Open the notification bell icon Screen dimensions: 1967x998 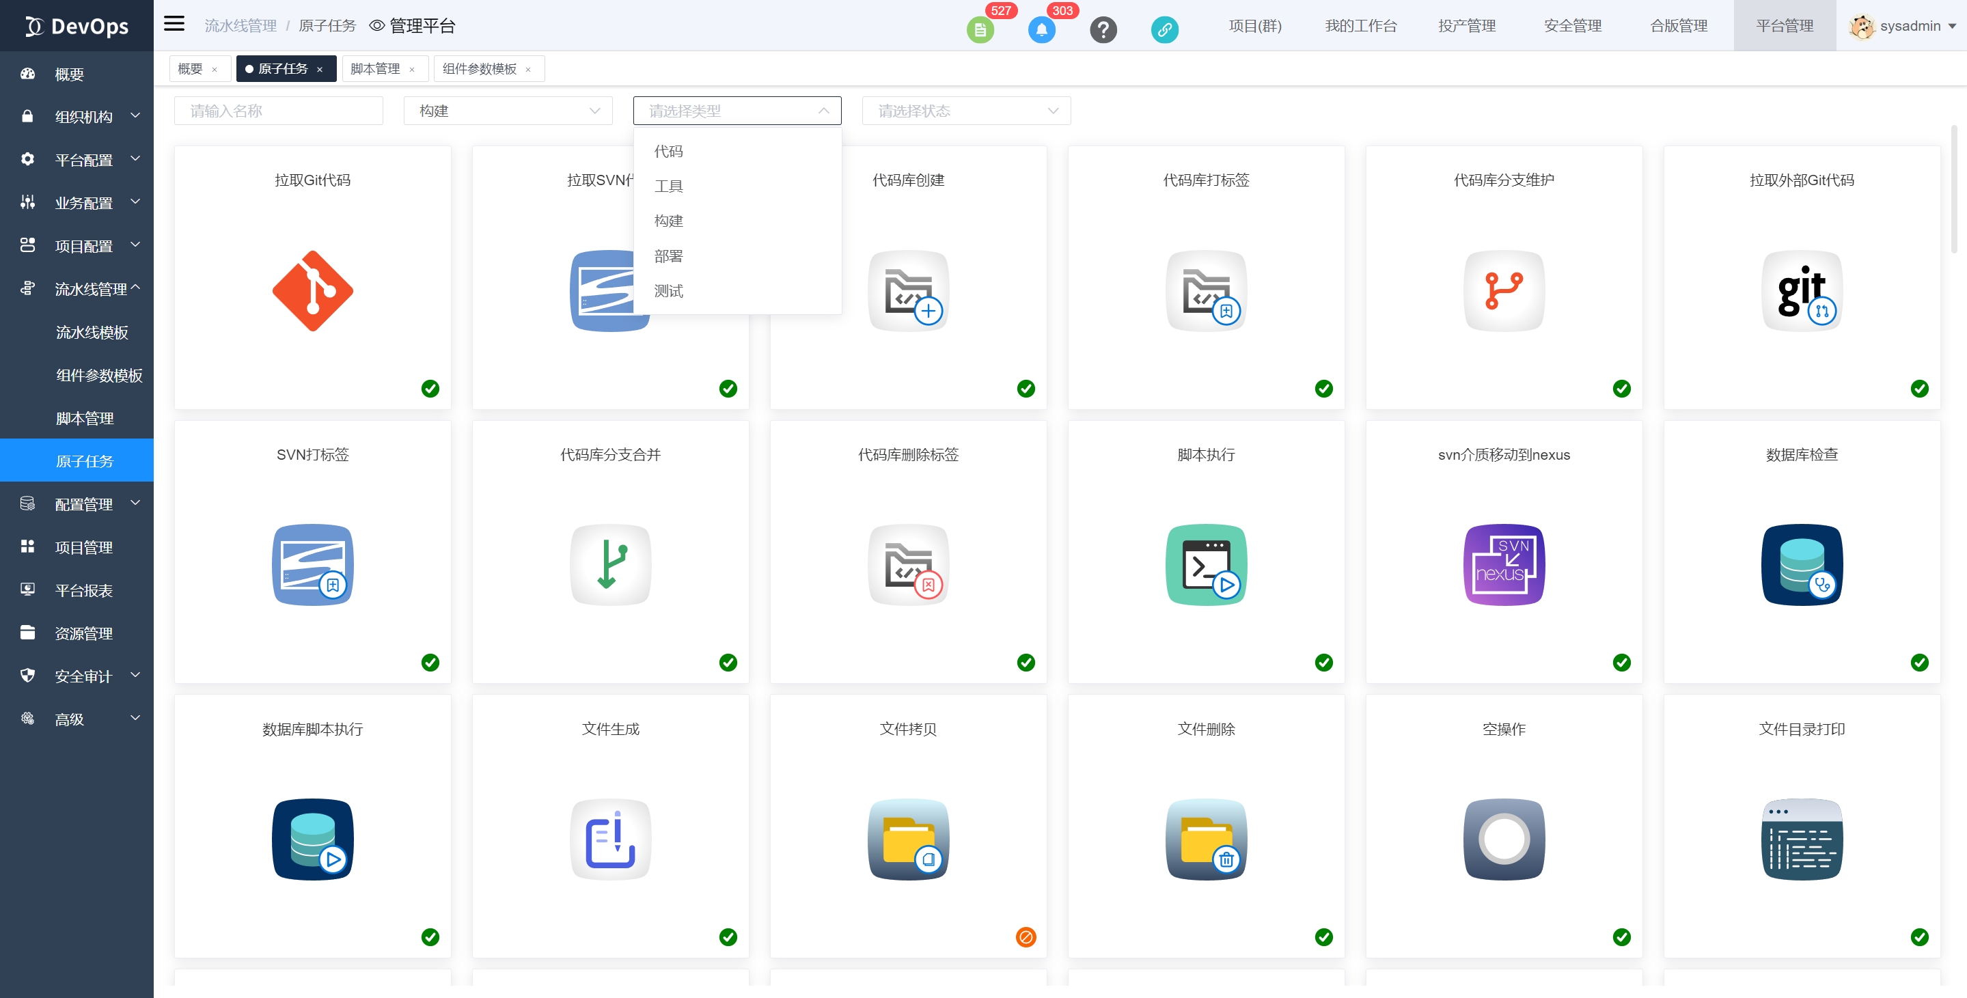coord(1041,30)
